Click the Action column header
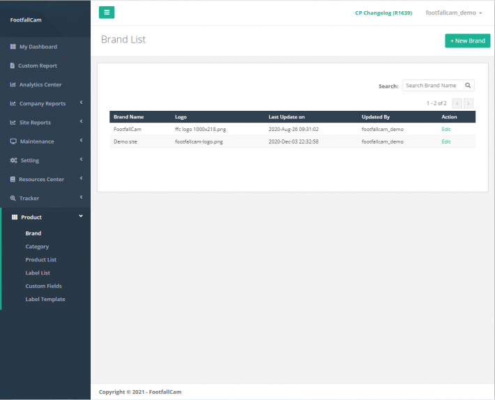This screenshot has height=400, width=495. pos(449,117)
